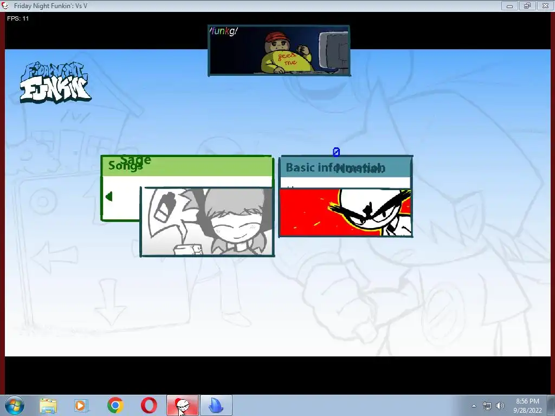Minimize the Friday Night Funkin' window

(x=509, y=5)
